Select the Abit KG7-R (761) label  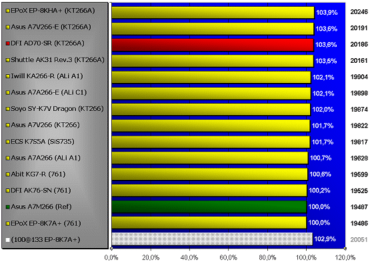(x=38, y=174)
